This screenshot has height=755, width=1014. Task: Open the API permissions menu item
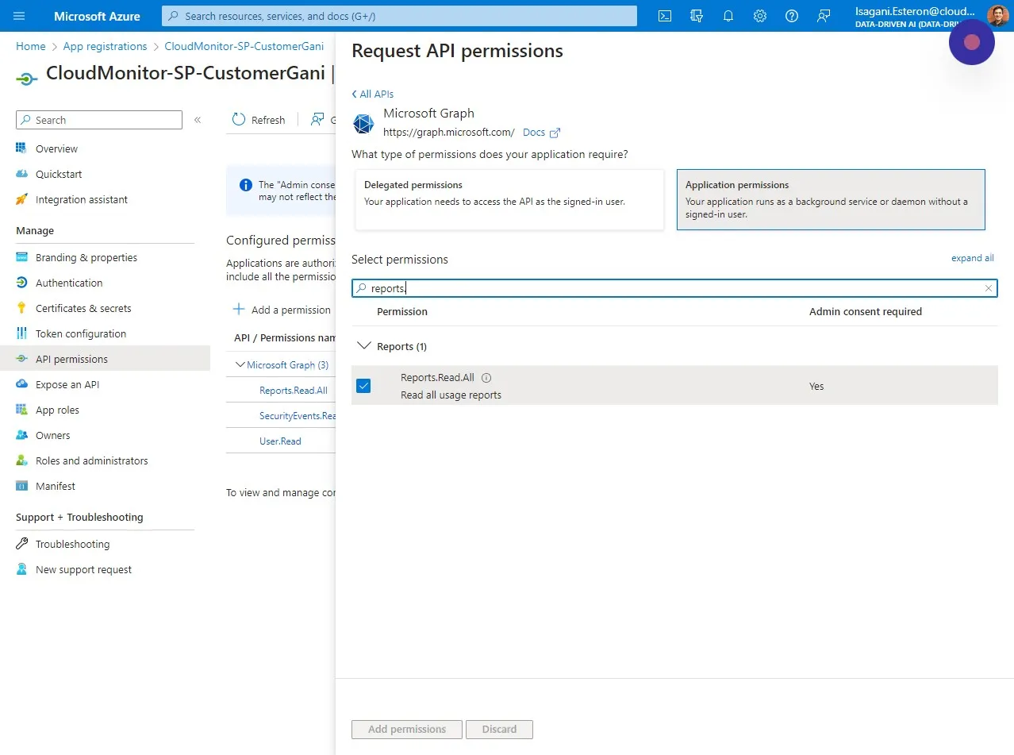click(105, 359)
